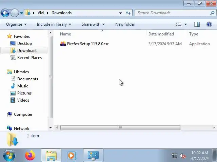Click the 3/17/2024 9:57 AM date cell
The image size is (217, 162).
[x=165, y=44]
